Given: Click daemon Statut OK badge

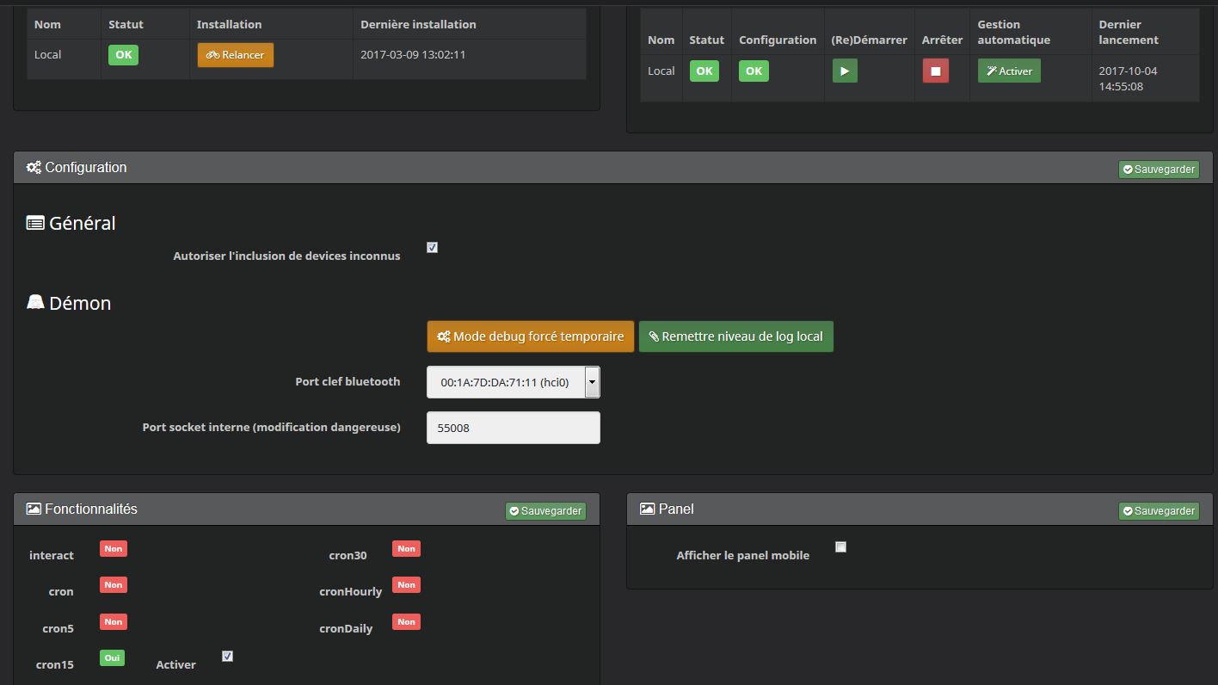Looking at the screenshot, I should pyautogui.click(x=704, y=71).
